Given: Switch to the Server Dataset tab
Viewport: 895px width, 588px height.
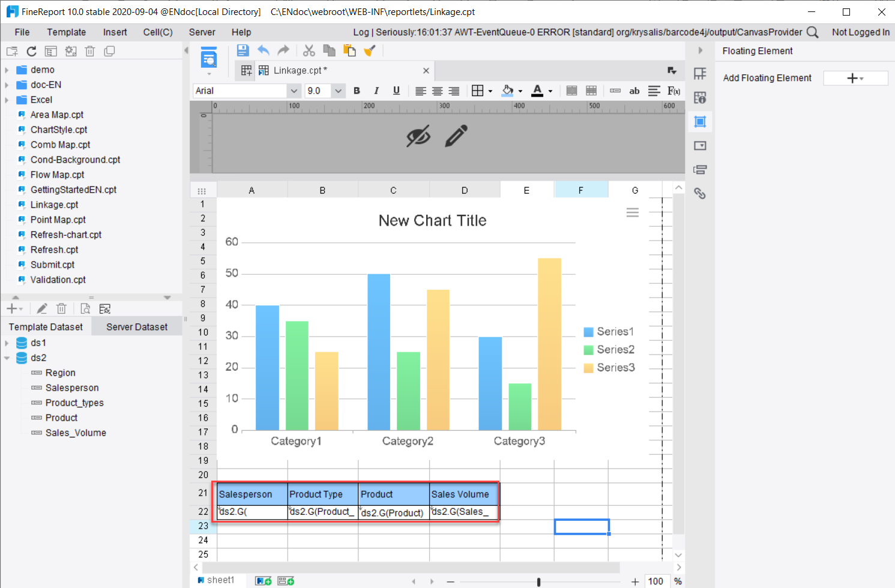Looking at the screenshot, I should coord(136,326).
